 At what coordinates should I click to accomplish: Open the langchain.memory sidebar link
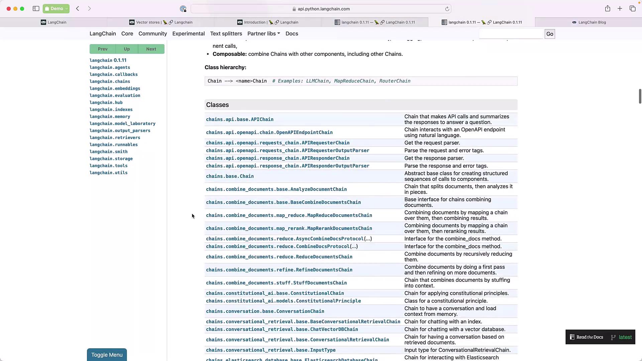click(x=110, y=117)
